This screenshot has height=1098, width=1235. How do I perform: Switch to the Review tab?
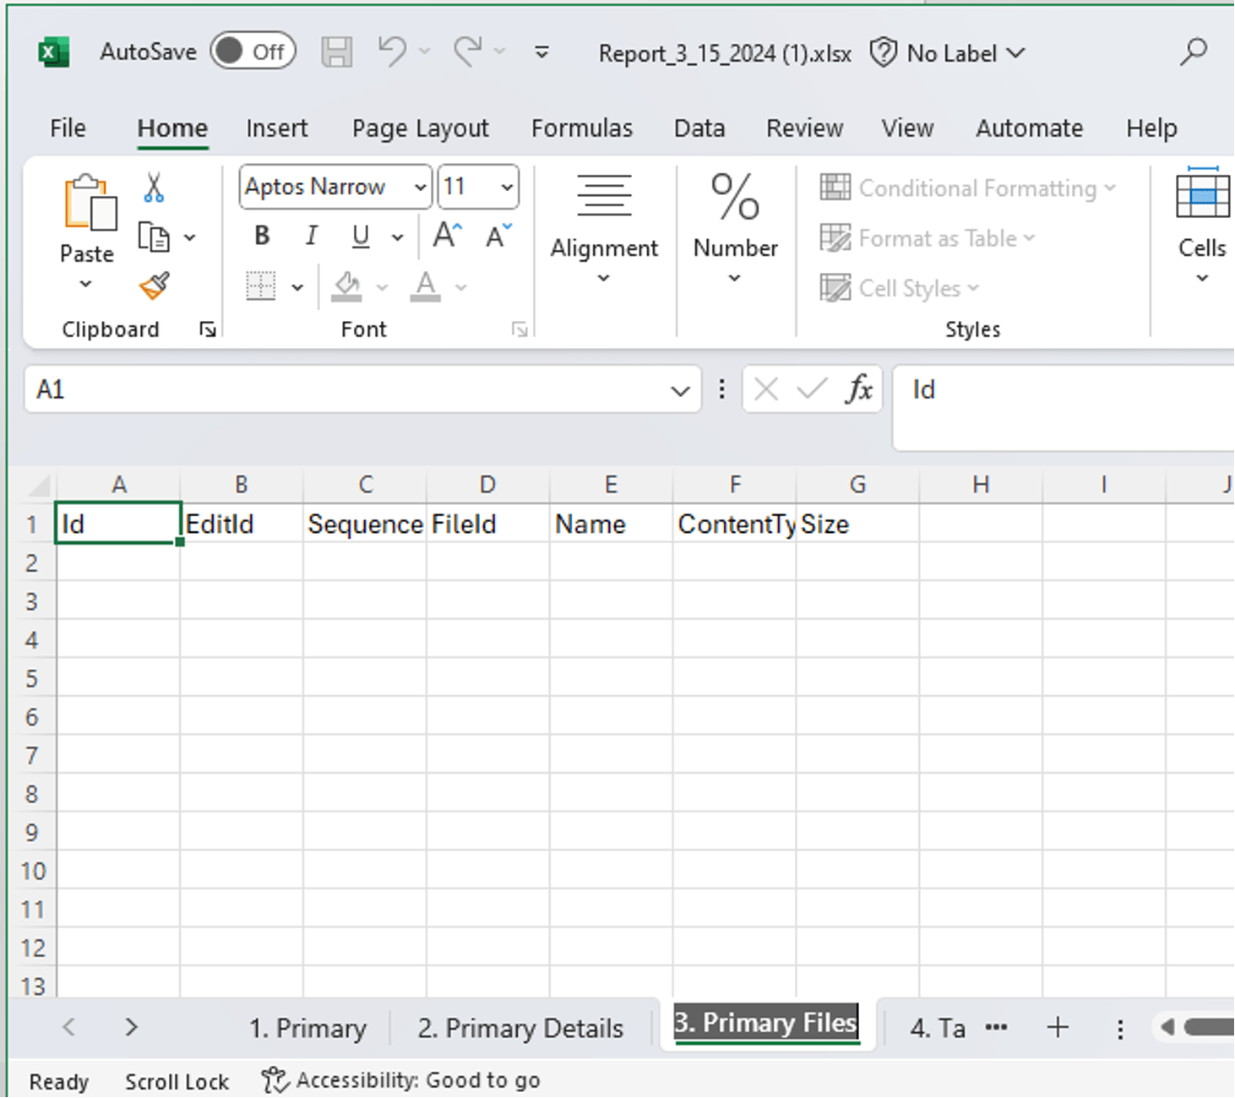[x=805, y=128]
